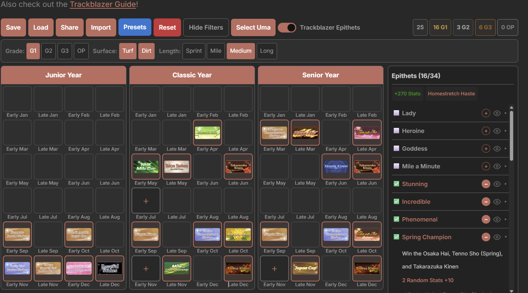The image size is (528, 293).
Task: Select the Tenno Sho Spring race icon
Action: [x=367, y=133]
